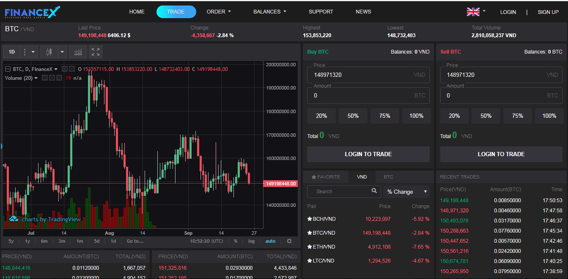Set chart range to 1y
Screen dimensions: 568x279
[x=27, y=241]
